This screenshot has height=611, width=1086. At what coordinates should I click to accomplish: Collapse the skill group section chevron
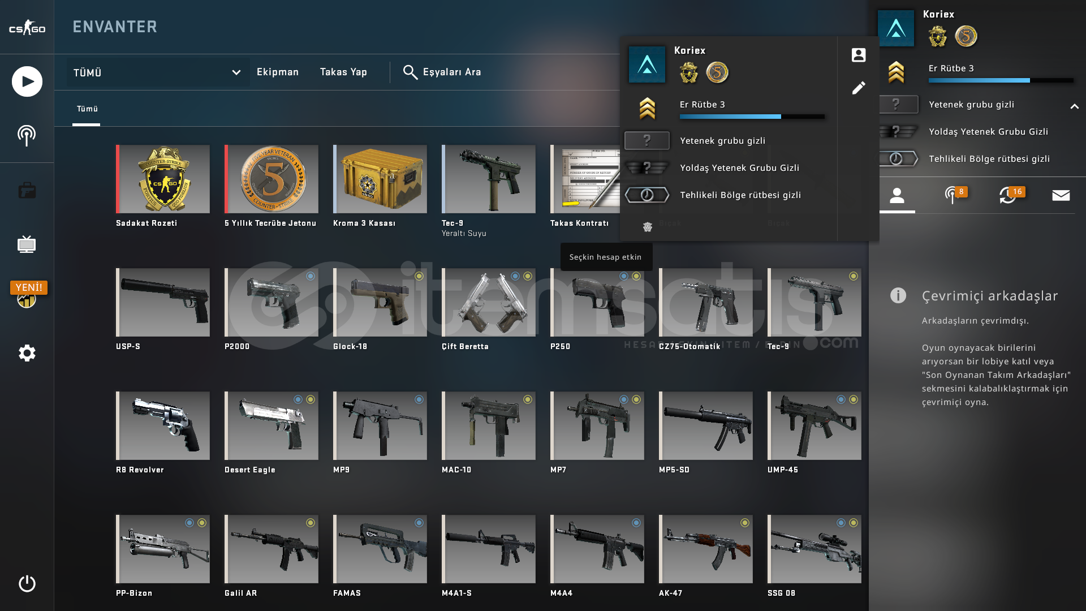coord(1075,106)
